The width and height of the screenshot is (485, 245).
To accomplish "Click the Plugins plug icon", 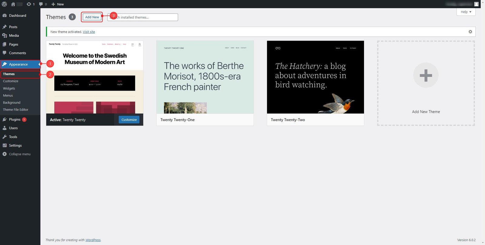I will coord(5,119).
